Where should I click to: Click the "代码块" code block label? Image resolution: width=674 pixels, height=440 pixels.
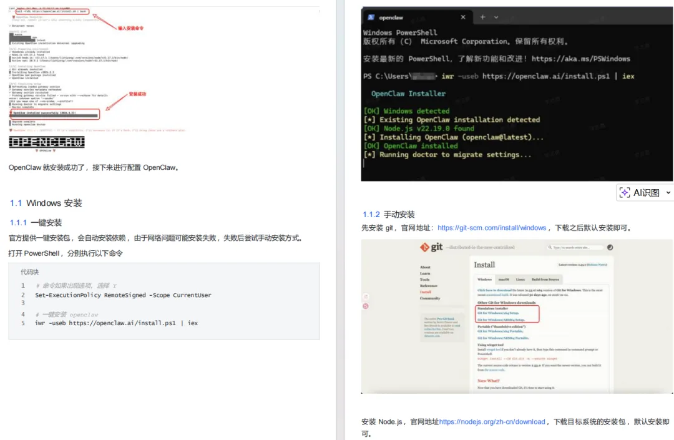pyautogui.click(x=30, y=272)
